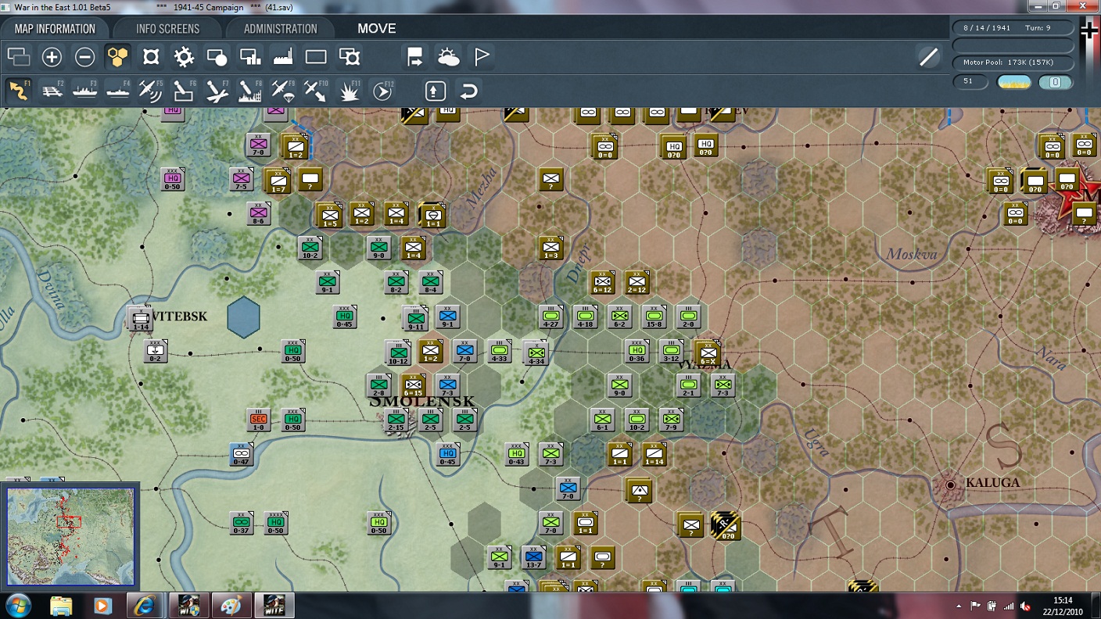Open Internet Explorer from the taskbar
The image size is (1101, 619).
(145, 606)
